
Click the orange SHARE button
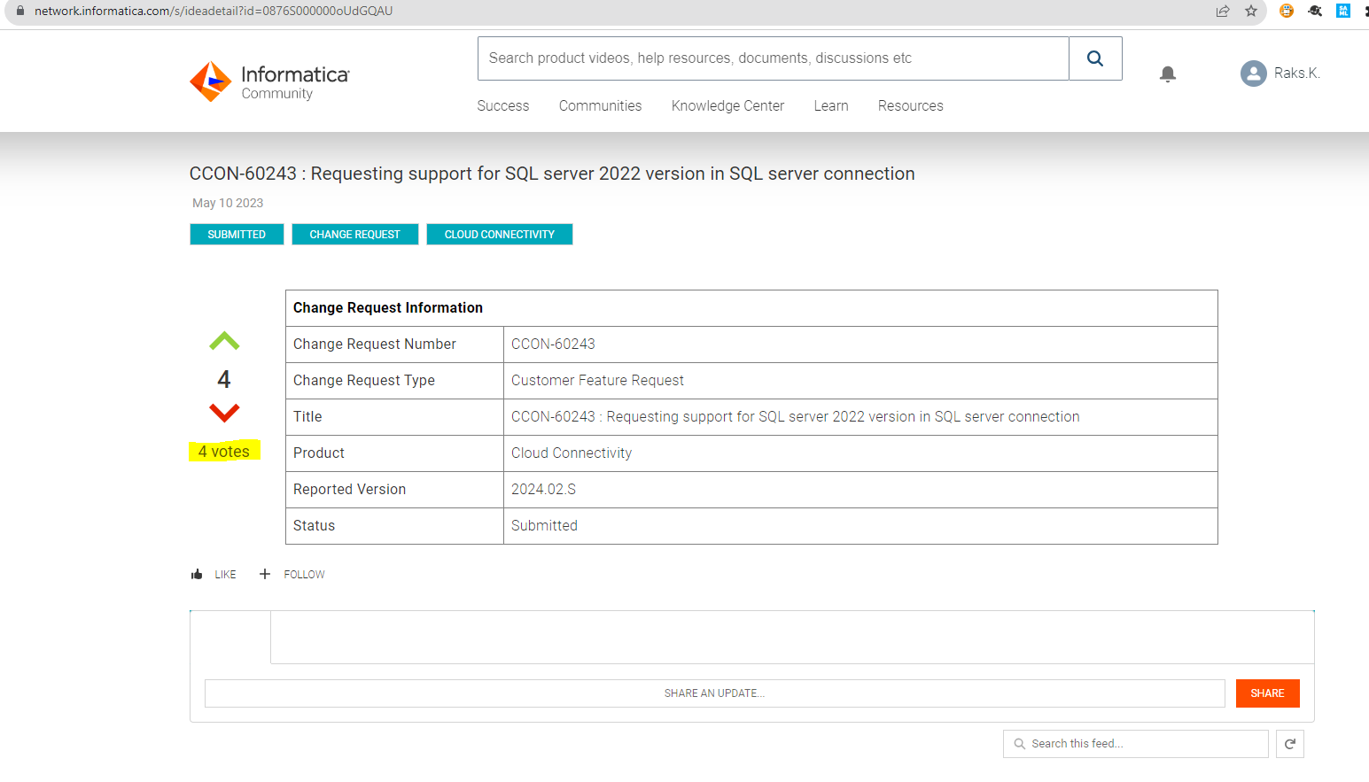pos(1267,693)
